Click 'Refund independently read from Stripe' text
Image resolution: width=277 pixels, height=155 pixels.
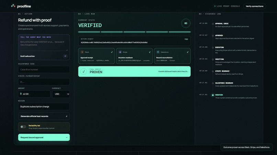click(x=229, y=74)
